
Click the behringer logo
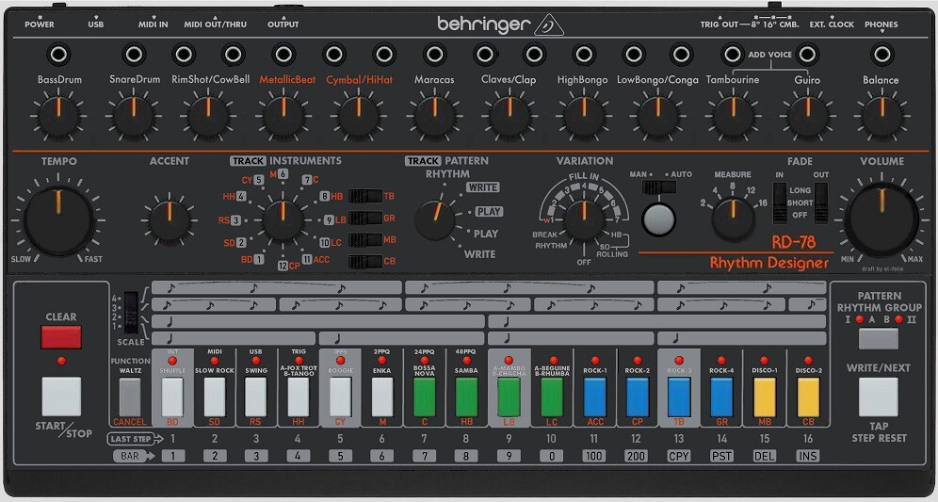click(x=500, y=24)
